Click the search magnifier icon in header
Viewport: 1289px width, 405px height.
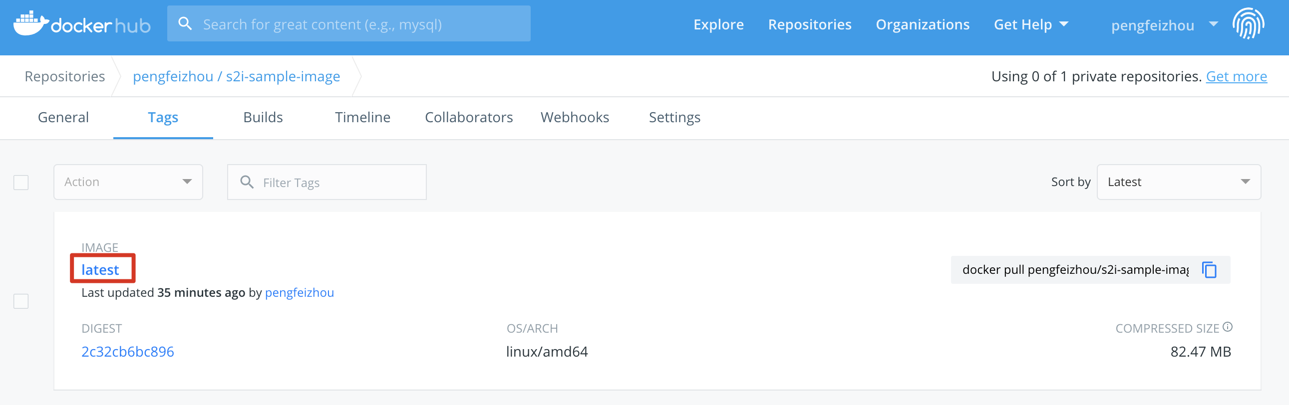pyautogui.click(x=185, y=23)
